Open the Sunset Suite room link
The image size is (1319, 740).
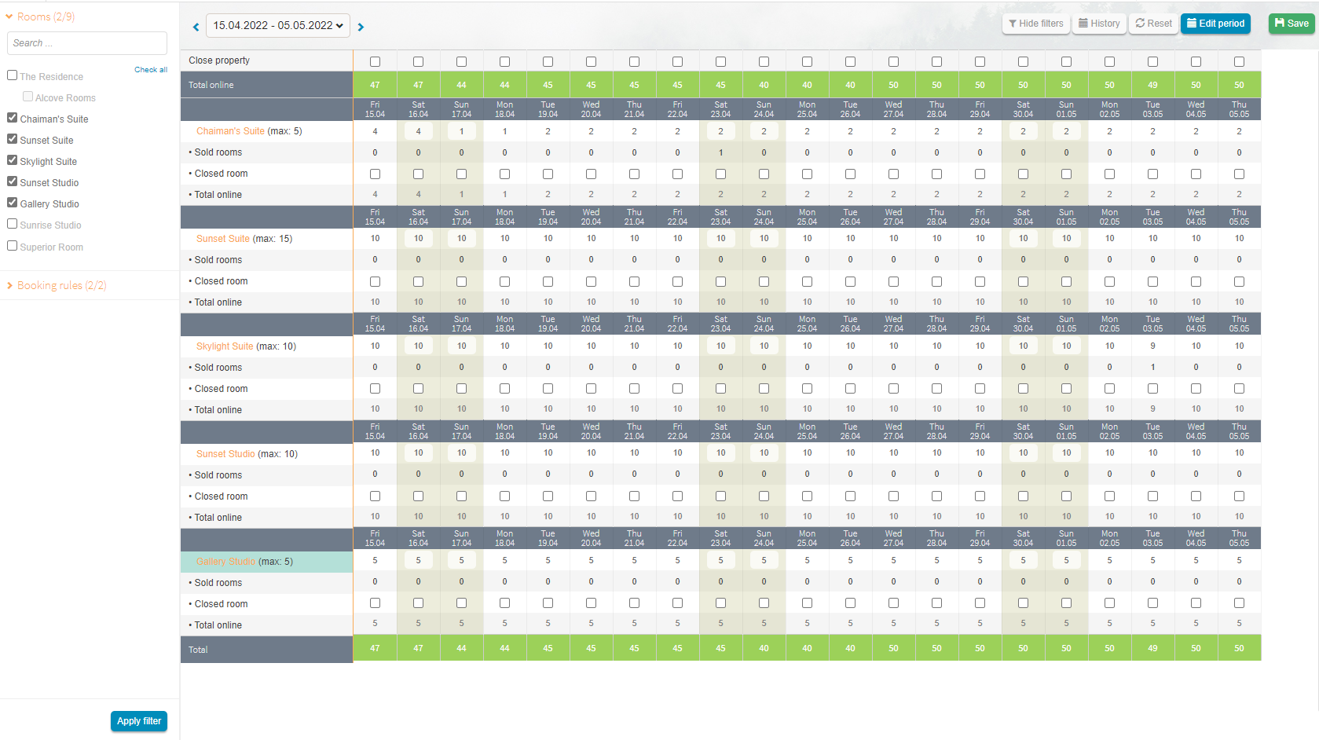[x=223, y=239]
